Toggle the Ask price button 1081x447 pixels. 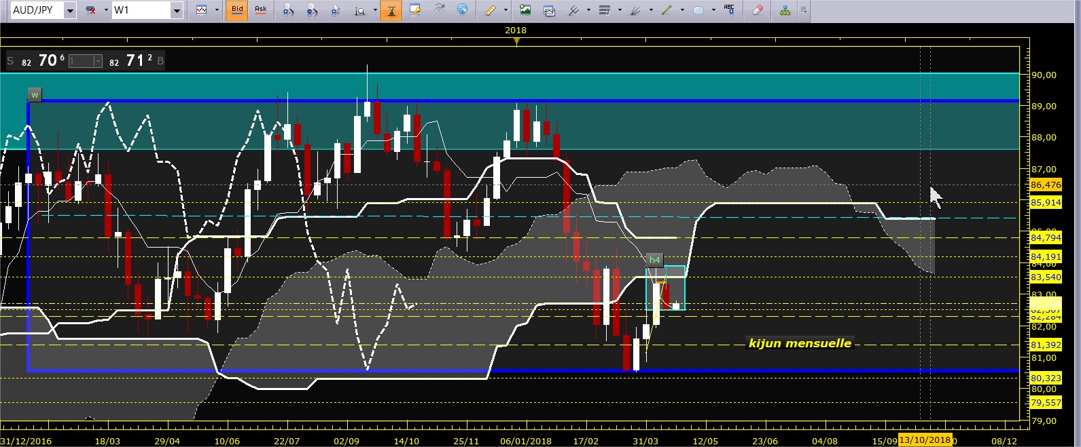coord(260,10)
